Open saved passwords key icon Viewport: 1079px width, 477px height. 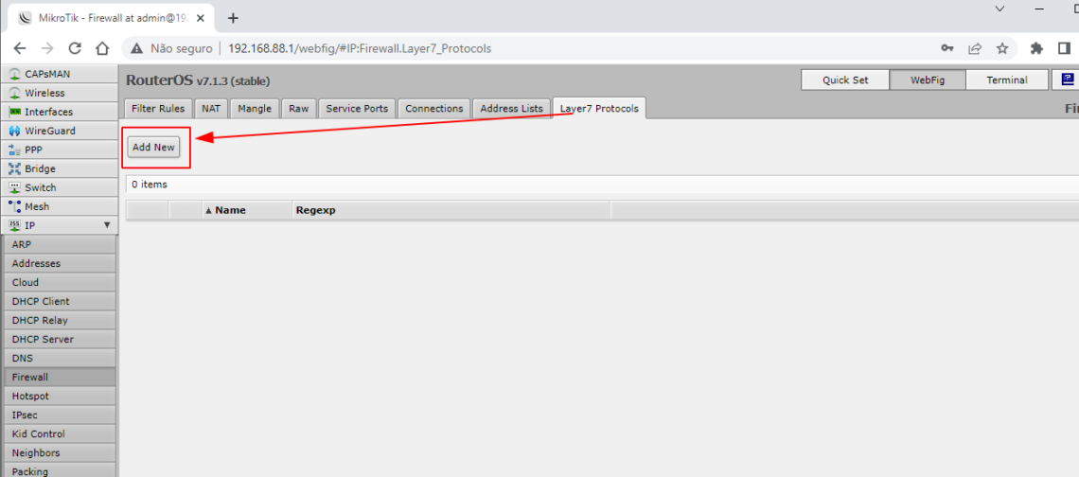(946, 48)
